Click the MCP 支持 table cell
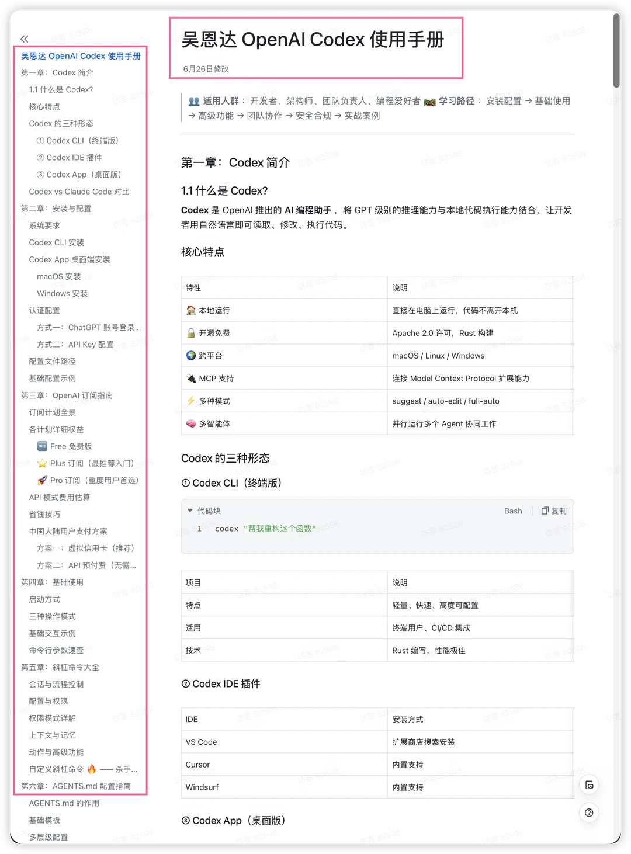The width and height of the screenshot is (631, 854). tap(284, 379)
